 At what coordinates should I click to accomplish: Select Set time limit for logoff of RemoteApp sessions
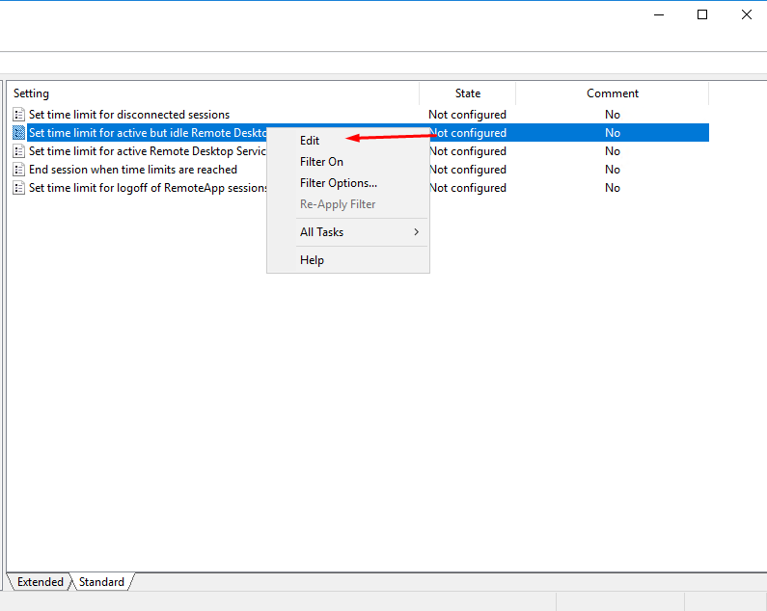tap(147, 188)
